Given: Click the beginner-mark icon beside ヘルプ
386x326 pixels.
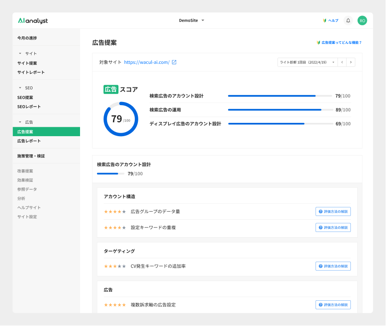Looking at the screenshot, I should (x=324, y=20).
